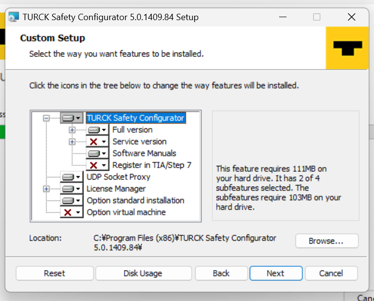Close the Setup window
The height and width of the screenshot is (301, 374).
[351, 17]
